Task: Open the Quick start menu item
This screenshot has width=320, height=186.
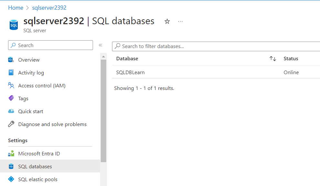Action: pos(31,112)
